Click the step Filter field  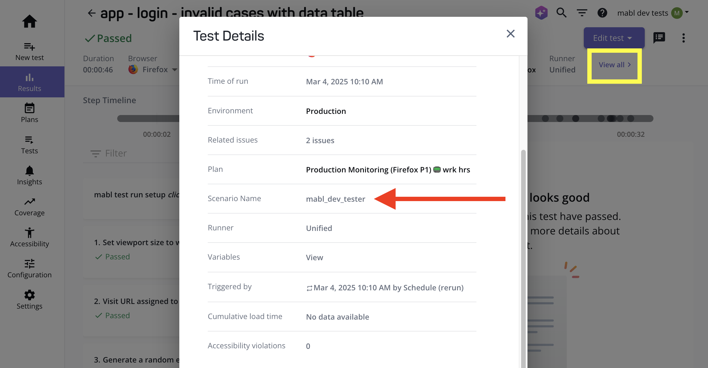coord(131,153)
